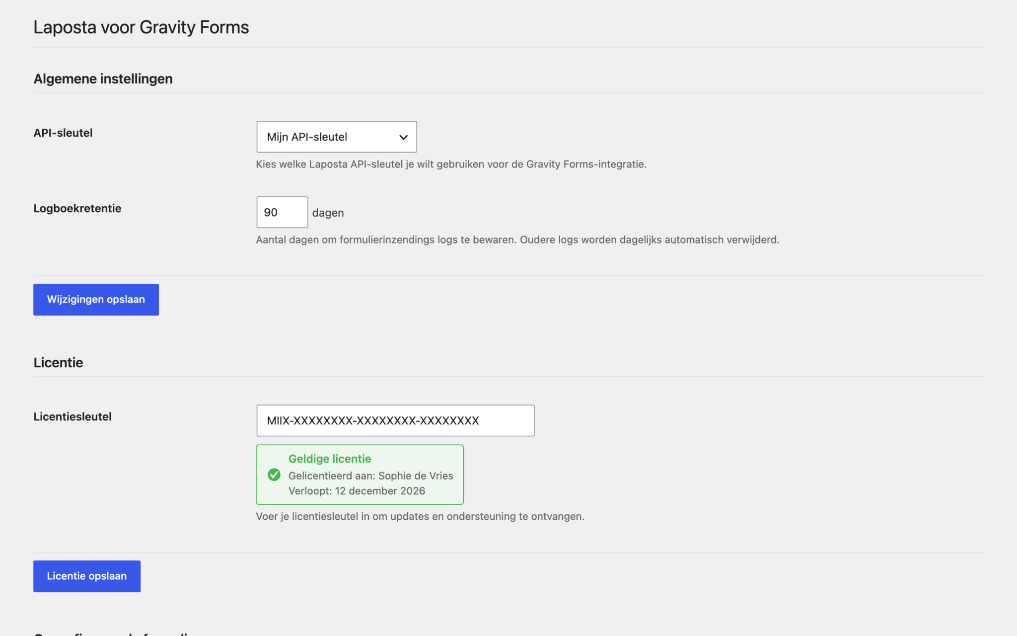The width and height of the screenshot is (1017, 636).
Task: Click the 'Licentie' section heading
Action: (58, 362)
